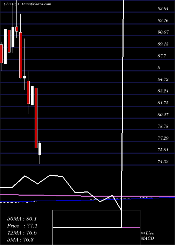Click the 74.32 price axis label
Viewport: 175px width, 245px height.
tap(163, 161)
